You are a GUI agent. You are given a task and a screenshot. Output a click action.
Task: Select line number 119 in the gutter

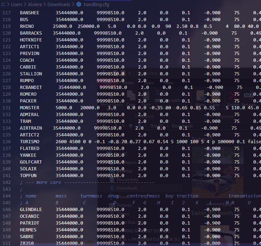[x=7, y=26]
